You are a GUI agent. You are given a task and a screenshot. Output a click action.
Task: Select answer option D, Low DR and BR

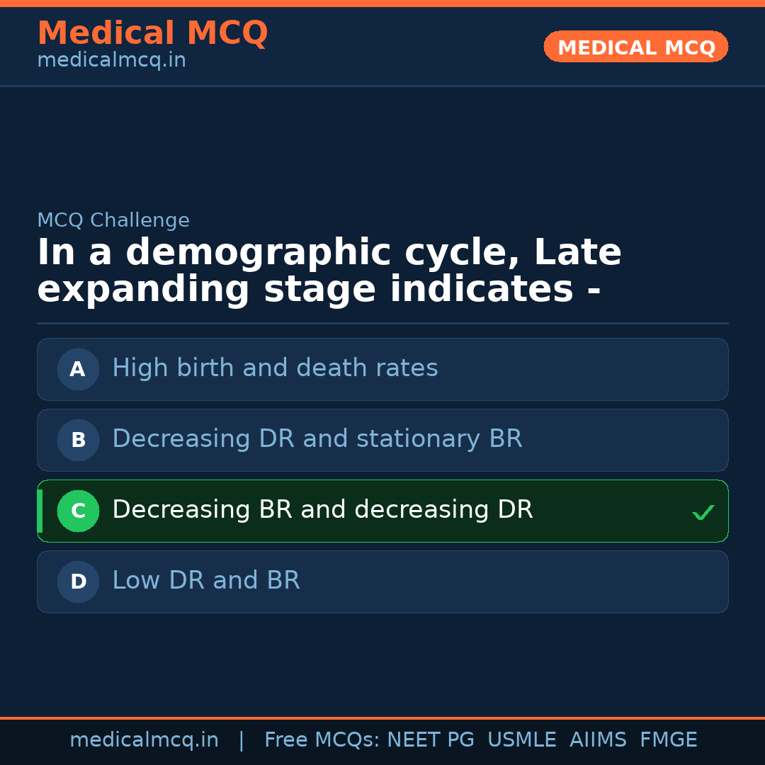[x=382, y=582]
